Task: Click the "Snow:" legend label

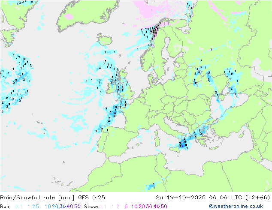Action: pyautogui.click(x=91, y=207)
